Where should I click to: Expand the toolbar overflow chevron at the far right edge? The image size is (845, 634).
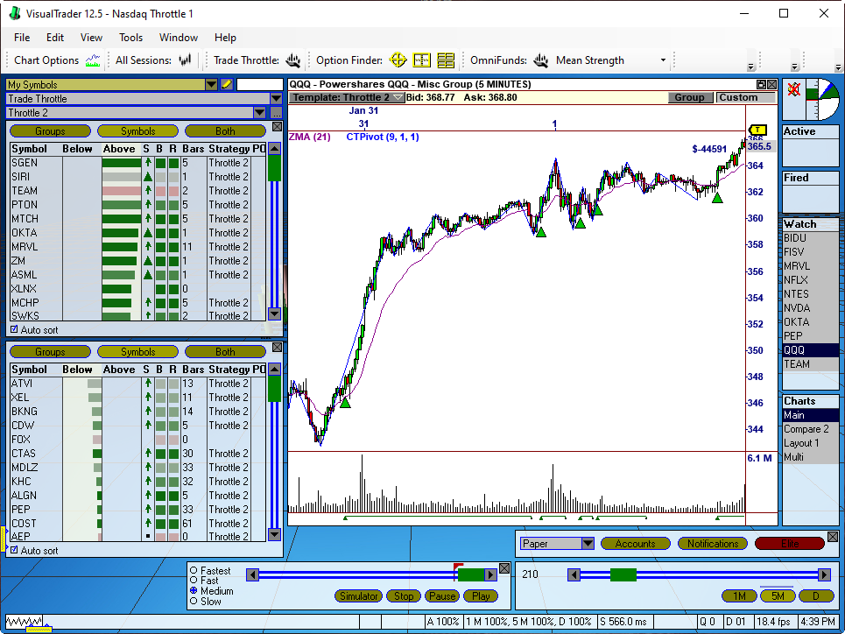837,67
